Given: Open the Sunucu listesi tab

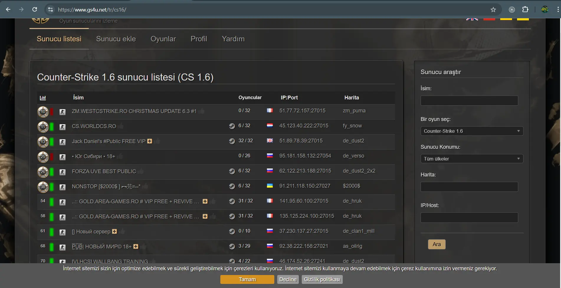Looking at the screenshot, I should point(59,39).
